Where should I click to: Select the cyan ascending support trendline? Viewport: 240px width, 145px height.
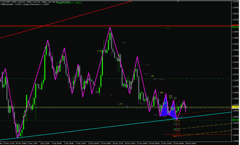coord(116,126)
